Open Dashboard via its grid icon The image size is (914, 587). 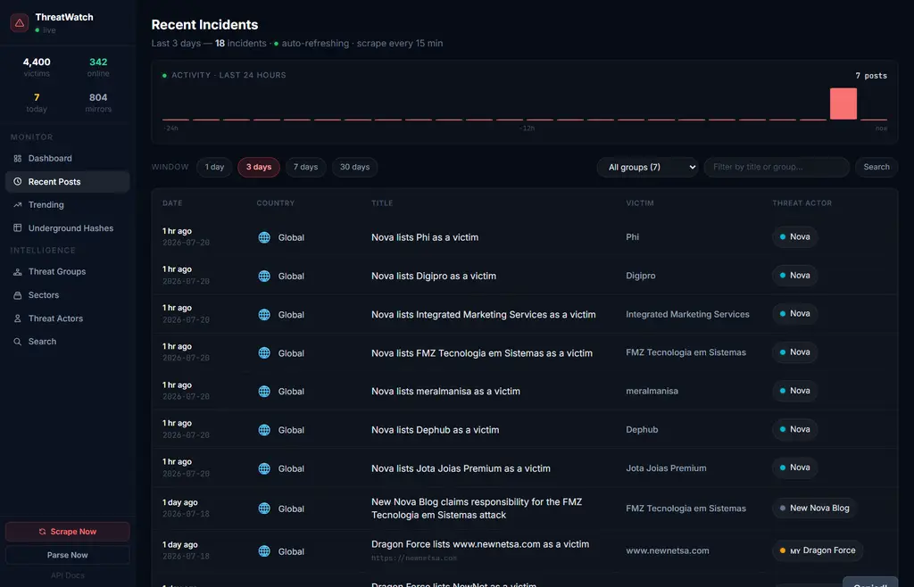coord(18,159)
